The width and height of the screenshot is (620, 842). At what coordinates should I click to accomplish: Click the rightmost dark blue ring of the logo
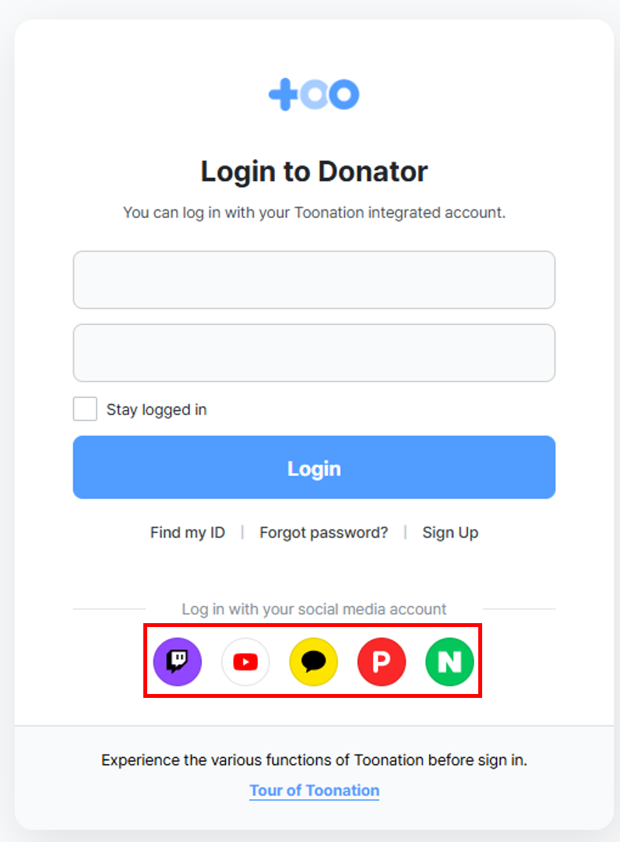pyautogui.click(x=344, y=94)
